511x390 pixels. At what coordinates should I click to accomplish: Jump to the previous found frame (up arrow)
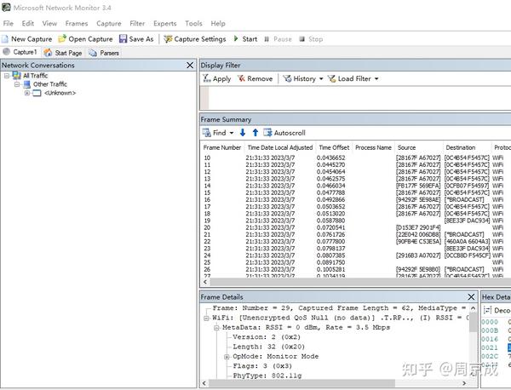[255, 133]
